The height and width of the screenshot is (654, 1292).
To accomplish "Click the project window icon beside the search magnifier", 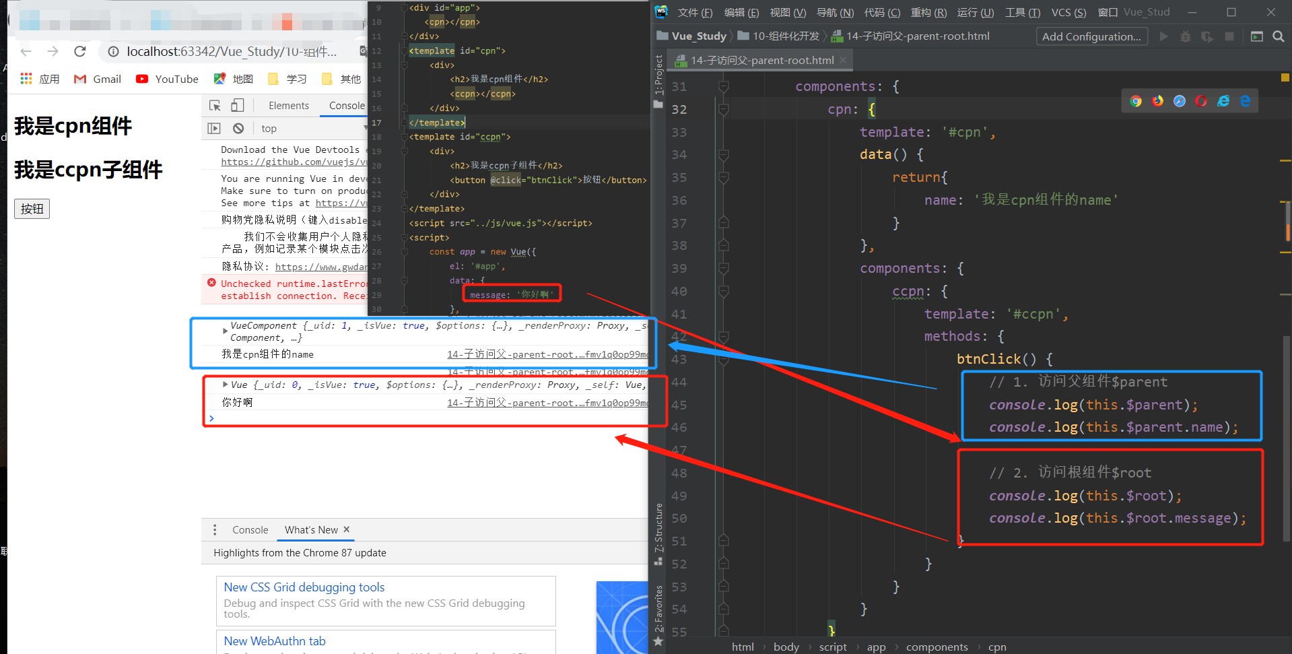I will (x=1256, y=36).
